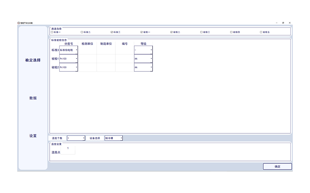310x193 pixels.
Task: Uncheck the 被检一 channel checkbox
Action: [142, 32]
